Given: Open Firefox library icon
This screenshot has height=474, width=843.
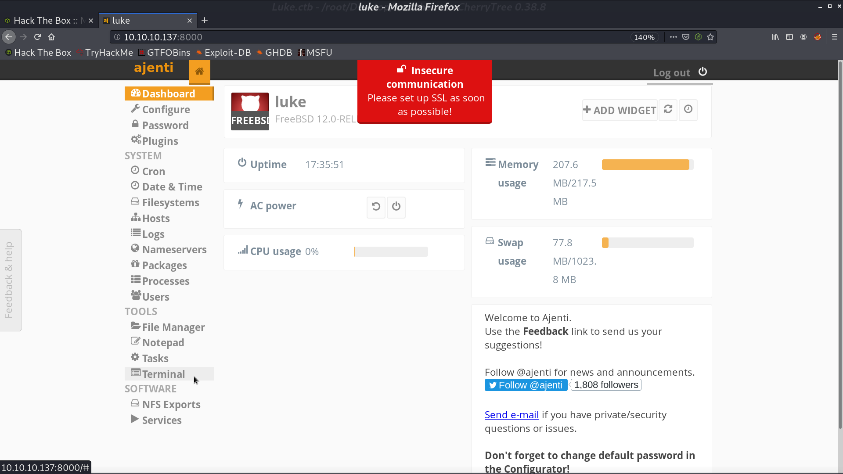Looking at the screenshot, I should [775, 37].
